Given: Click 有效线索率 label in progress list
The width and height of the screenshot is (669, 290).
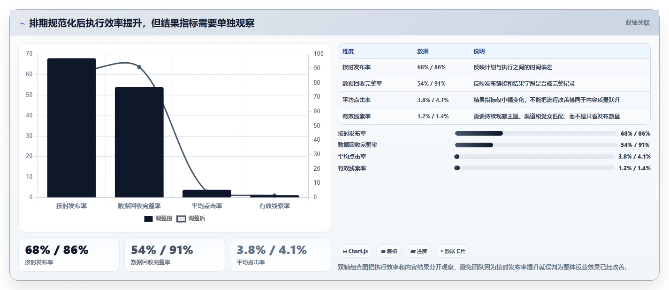Looking at the screenshot, I should 352,168.
